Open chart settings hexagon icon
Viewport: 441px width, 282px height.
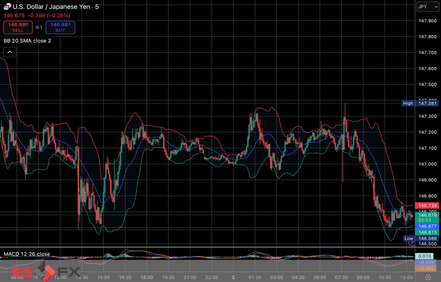coord(428,277)
